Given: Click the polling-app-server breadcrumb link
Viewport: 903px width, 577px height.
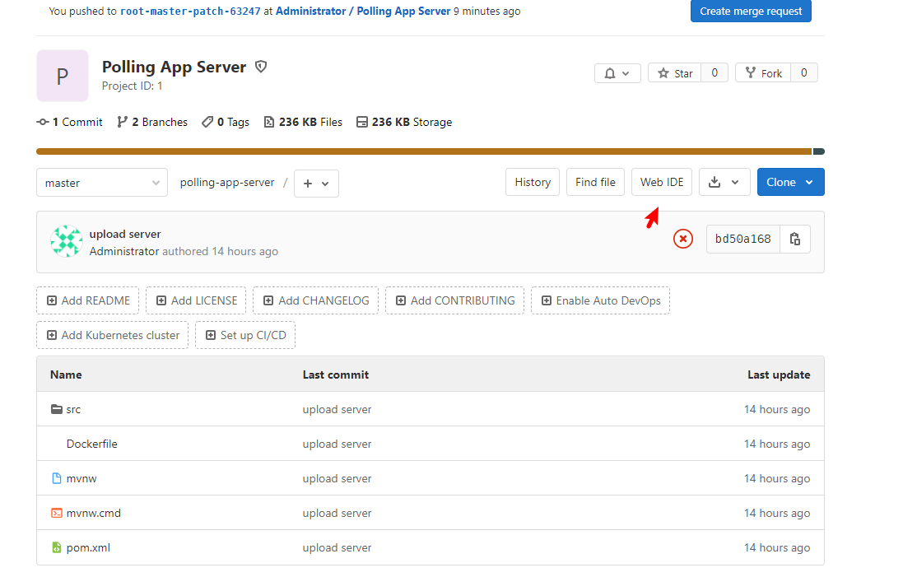Looking at the screenshot, I should coord(227,182).
